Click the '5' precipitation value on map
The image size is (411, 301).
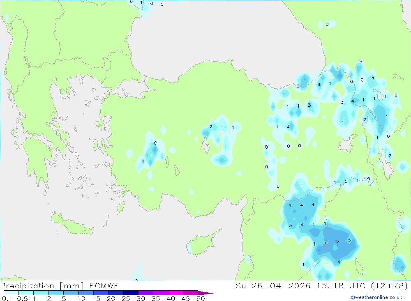290,206
